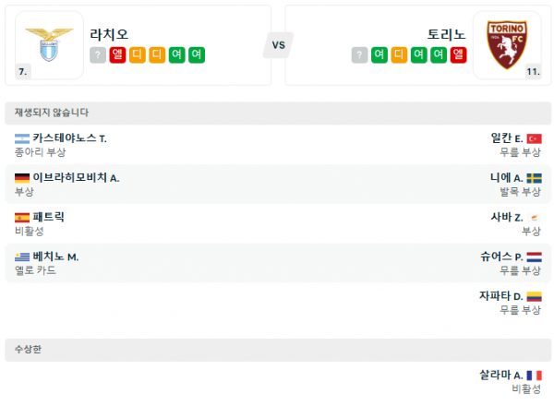Screen dimensions: 554x406
Task: Click Spain flag next to 패트릭
Action: tap(22, 218)
